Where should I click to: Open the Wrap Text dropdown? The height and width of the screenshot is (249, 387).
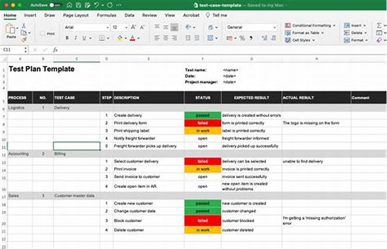click(x=216, y=27)
